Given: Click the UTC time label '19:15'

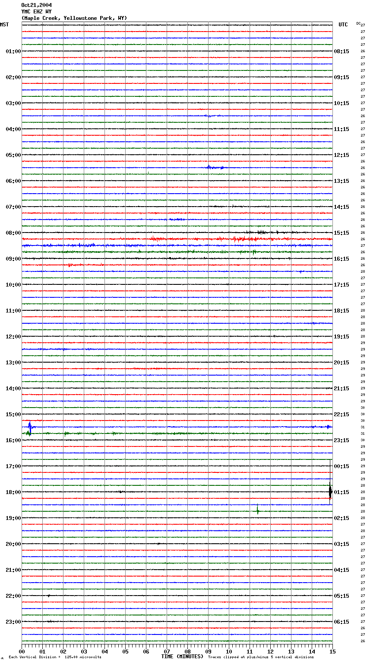Looking at the screenshot, I should point(342,337).
